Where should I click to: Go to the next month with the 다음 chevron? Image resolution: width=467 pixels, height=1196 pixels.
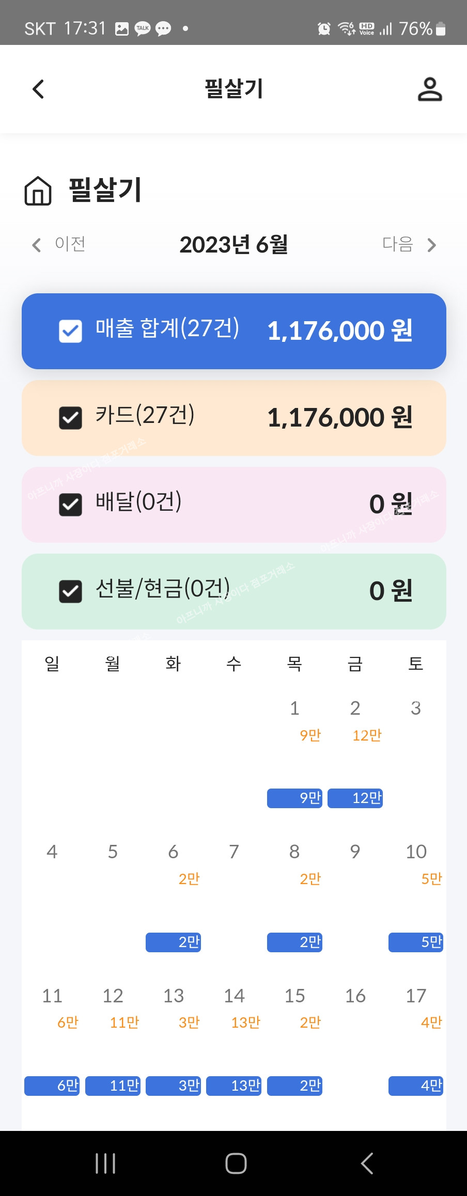(x=432, y=245)
